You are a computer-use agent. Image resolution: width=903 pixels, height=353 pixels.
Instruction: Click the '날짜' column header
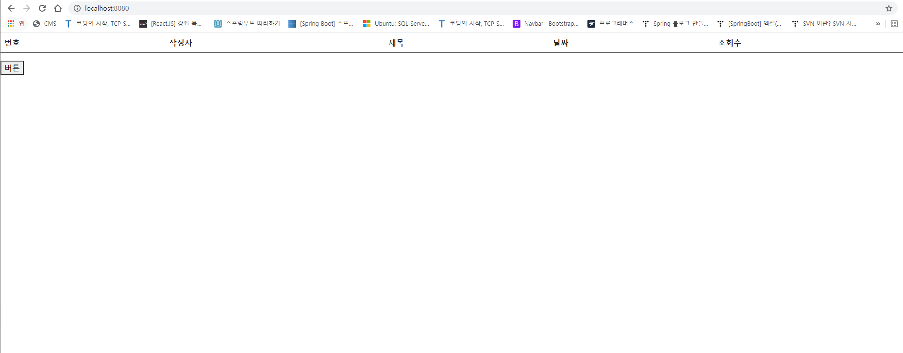tap(561, 43)
